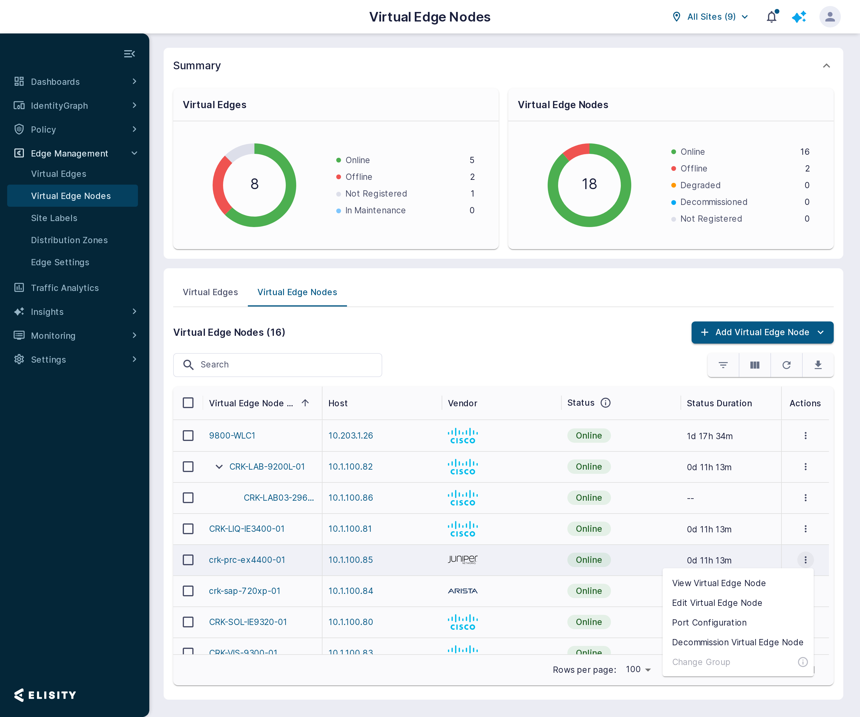
Task: Open the All Sites dropdown
Action: point(710,17)
